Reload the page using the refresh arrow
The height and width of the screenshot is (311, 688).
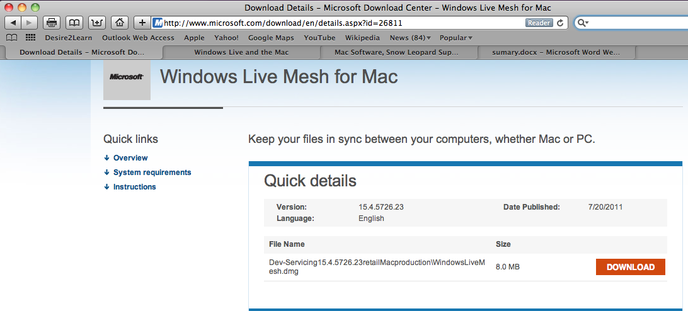tap(559, 23)
